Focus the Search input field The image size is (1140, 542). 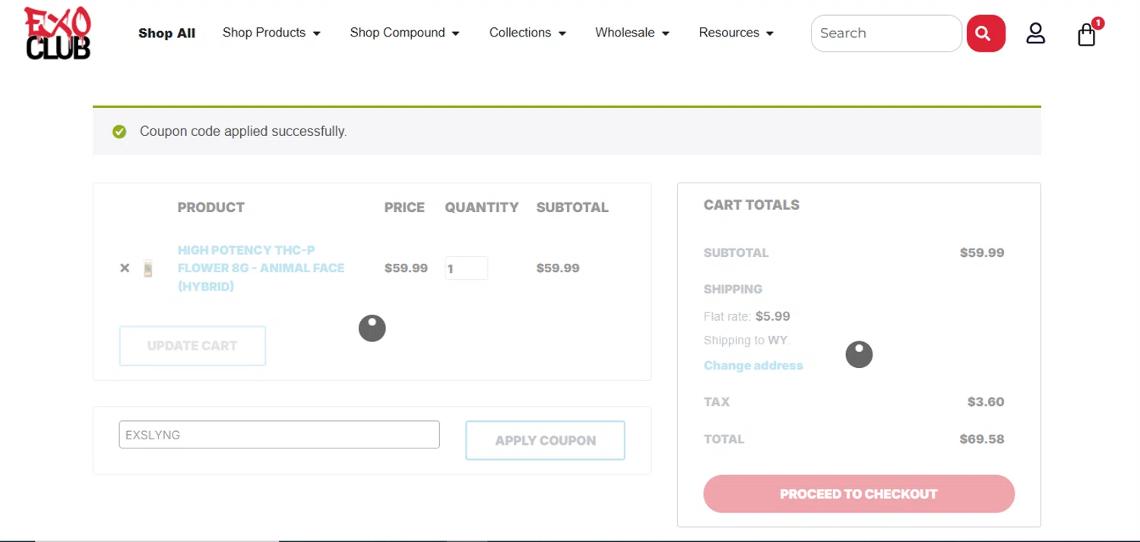click(x=886, y=33)
